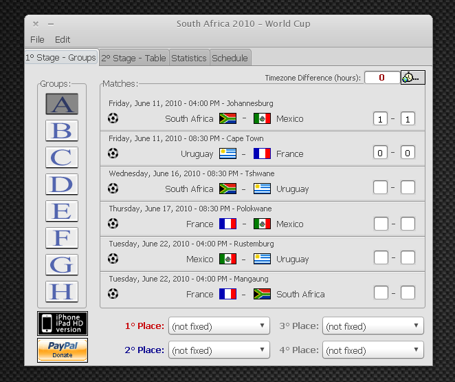Click Mexico flag in Rustemburg match
455x382 pixels.
(227, 259)
